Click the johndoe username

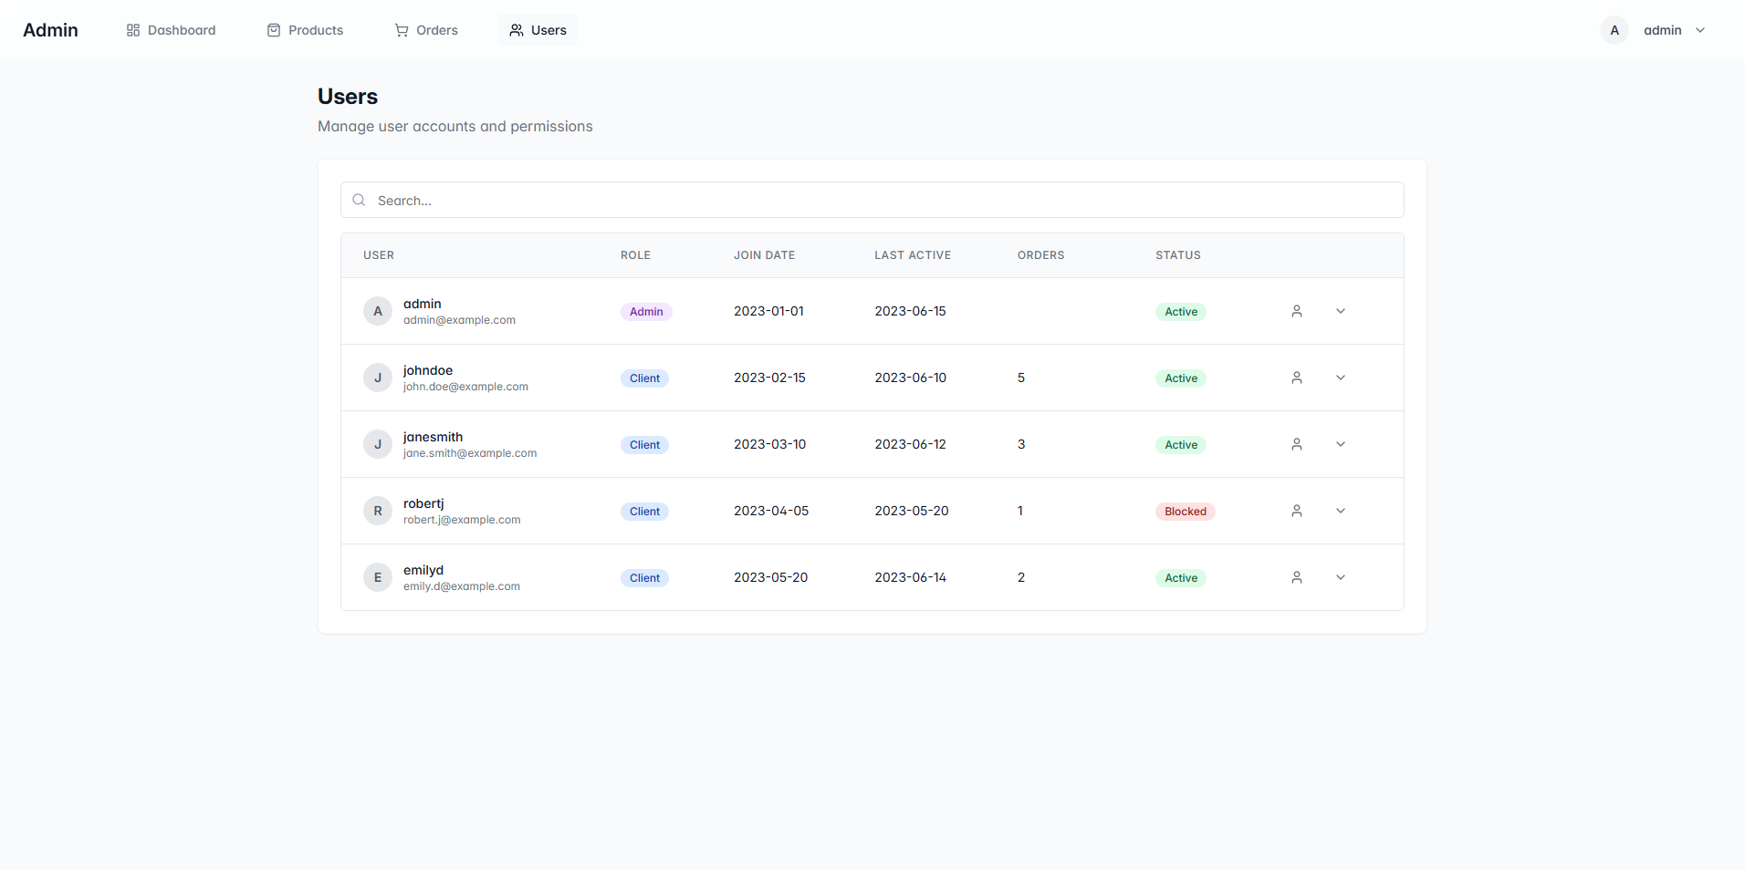coord(428,370)
